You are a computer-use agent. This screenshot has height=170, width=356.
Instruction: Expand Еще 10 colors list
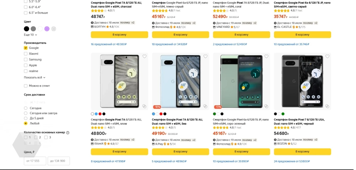30,35
